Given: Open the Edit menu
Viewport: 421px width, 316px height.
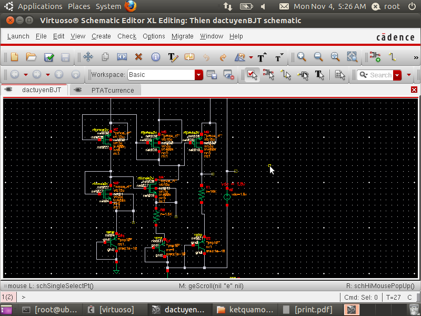Looking at the screenshot, I should [x=58, y=36].
